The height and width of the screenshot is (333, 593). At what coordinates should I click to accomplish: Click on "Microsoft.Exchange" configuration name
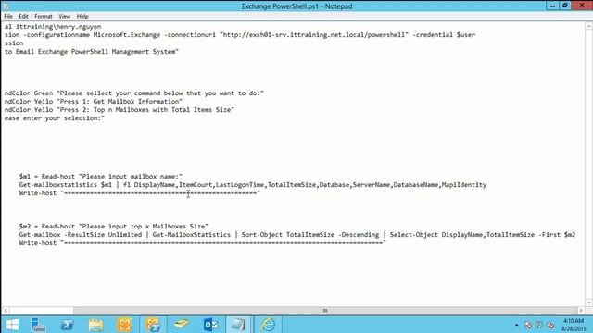(x=127, y=35)
